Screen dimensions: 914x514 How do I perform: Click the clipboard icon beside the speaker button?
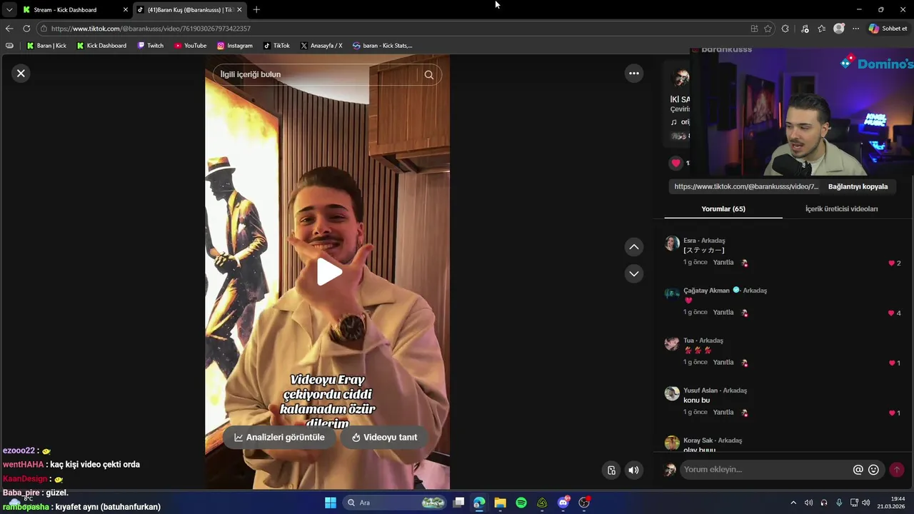click(611, 470)
